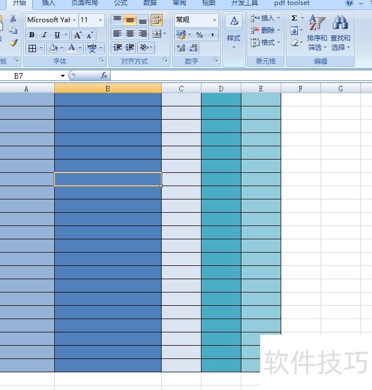The width and height of the screenshot is (372, 390).
Task: Open the 插入 ribbon tab
Action: point(49,3)
